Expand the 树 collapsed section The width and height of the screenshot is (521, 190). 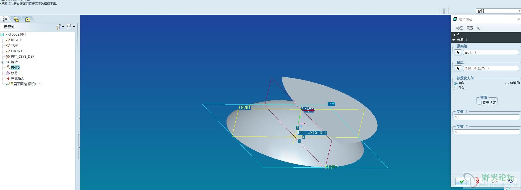pyautogui.click(x=454, y=35)
